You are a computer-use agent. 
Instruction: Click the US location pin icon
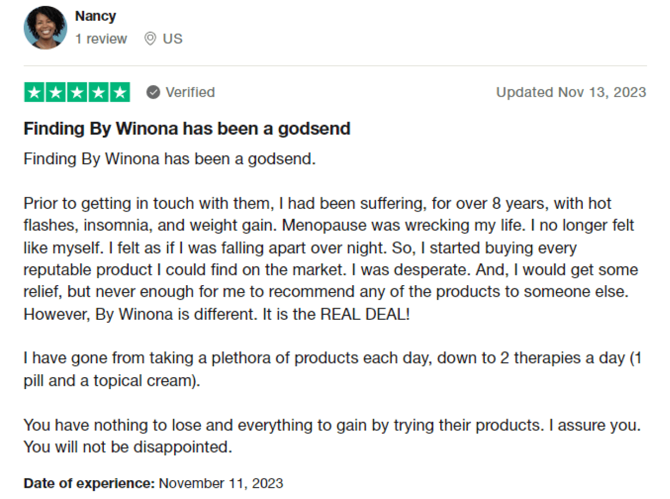[150, 39]
